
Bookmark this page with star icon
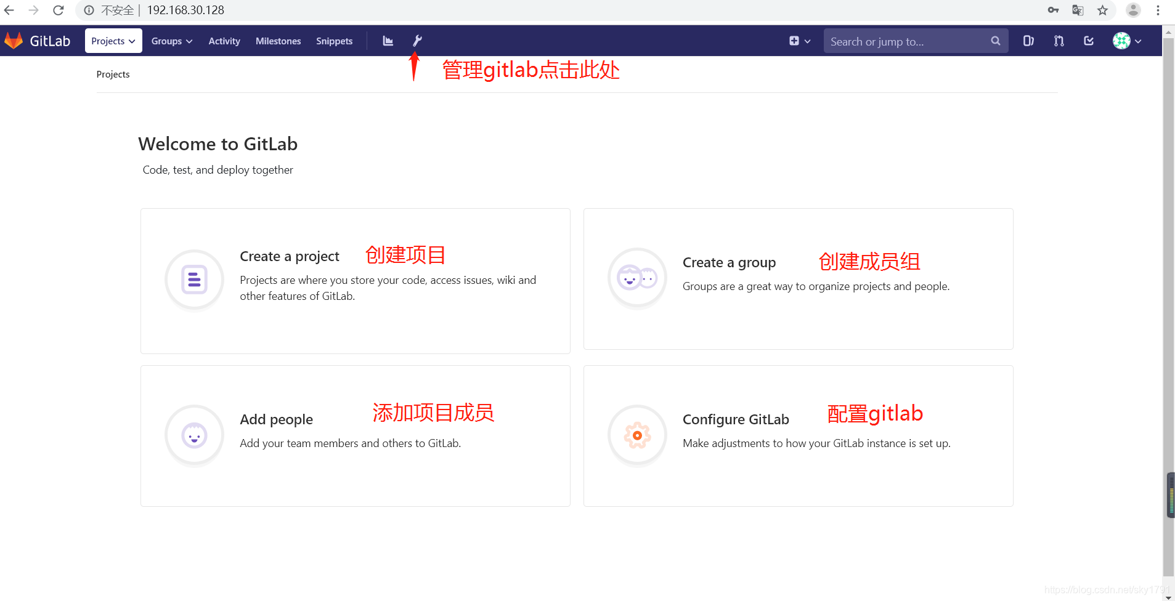(1103, 10)
